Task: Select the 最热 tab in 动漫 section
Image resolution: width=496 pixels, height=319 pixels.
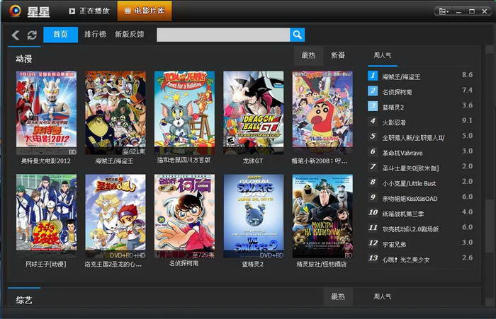Action: tap(308, 56)
